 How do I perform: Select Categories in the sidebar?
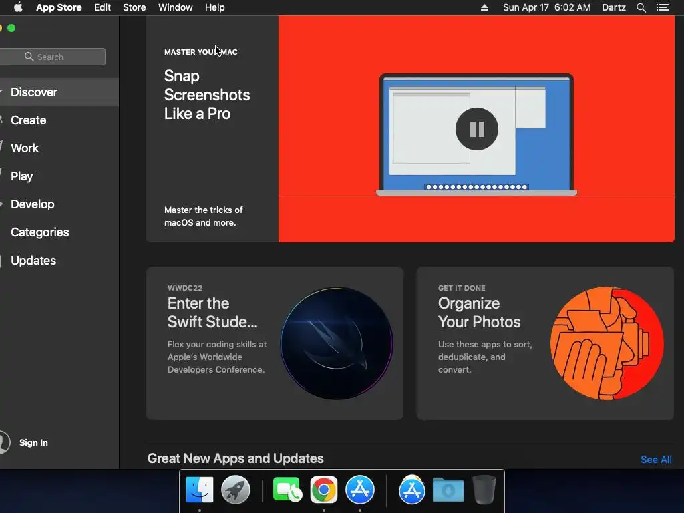coord(59,232)
